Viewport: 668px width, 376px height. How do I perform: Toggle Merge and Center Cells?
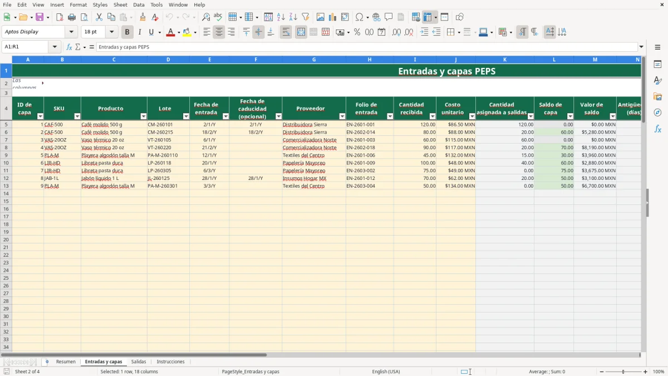click(x=301, y=32)
